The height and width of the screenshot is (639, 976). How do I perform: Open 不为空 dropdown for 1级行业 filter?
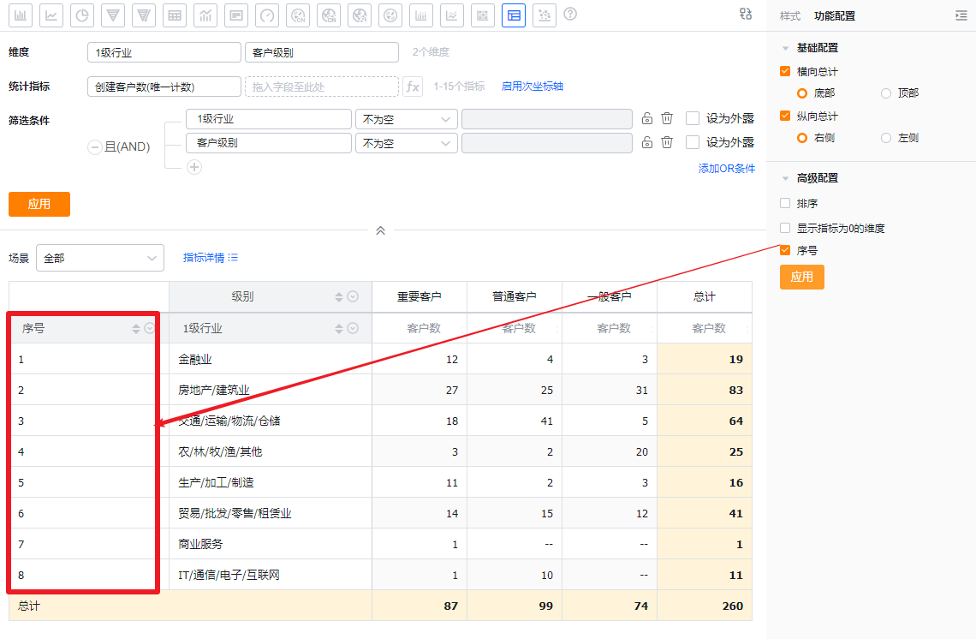click(406, 120)
